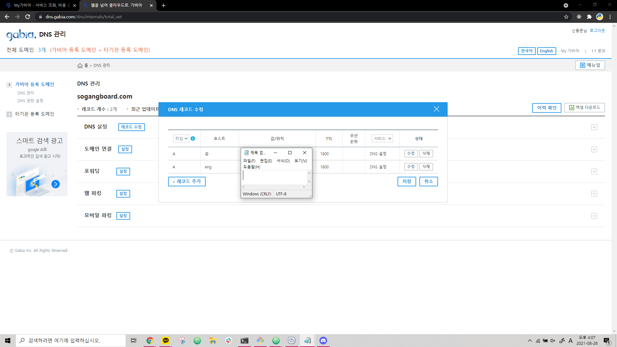The height and width of the screenshot is (347, 617).
Task: Open the 서비스 dropdown filter
Action: (x=382, y=138)
